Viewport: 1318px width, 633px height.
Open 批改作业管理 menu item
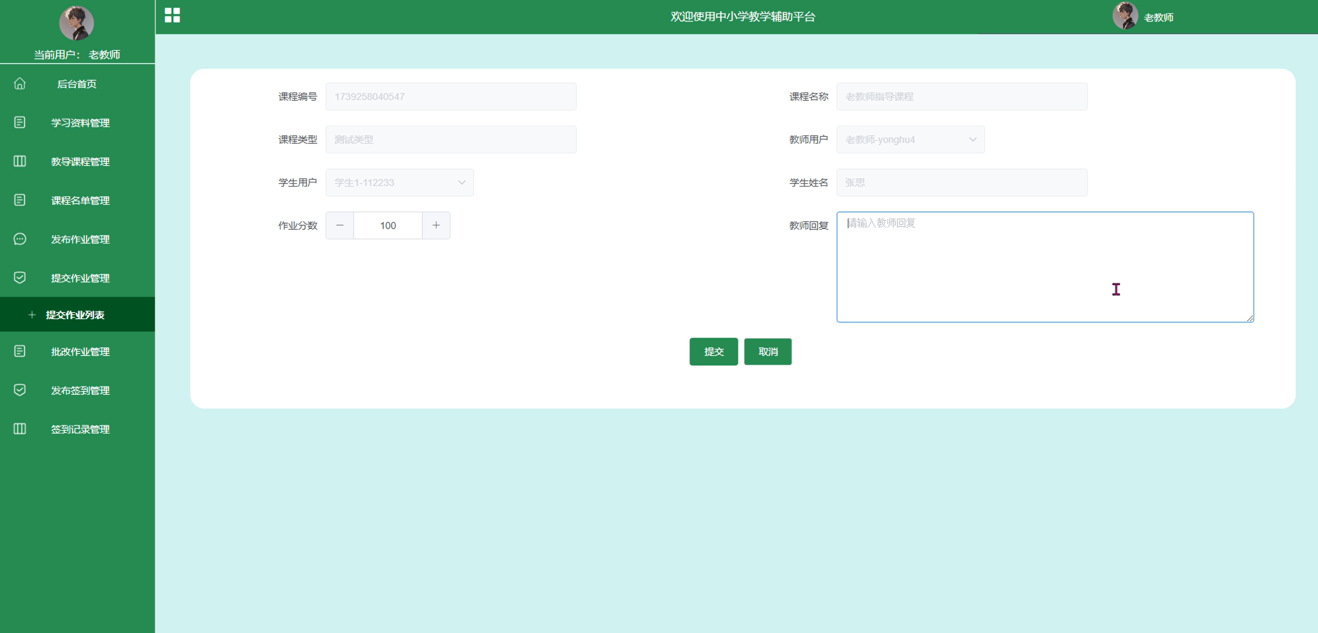pos(80,351)
